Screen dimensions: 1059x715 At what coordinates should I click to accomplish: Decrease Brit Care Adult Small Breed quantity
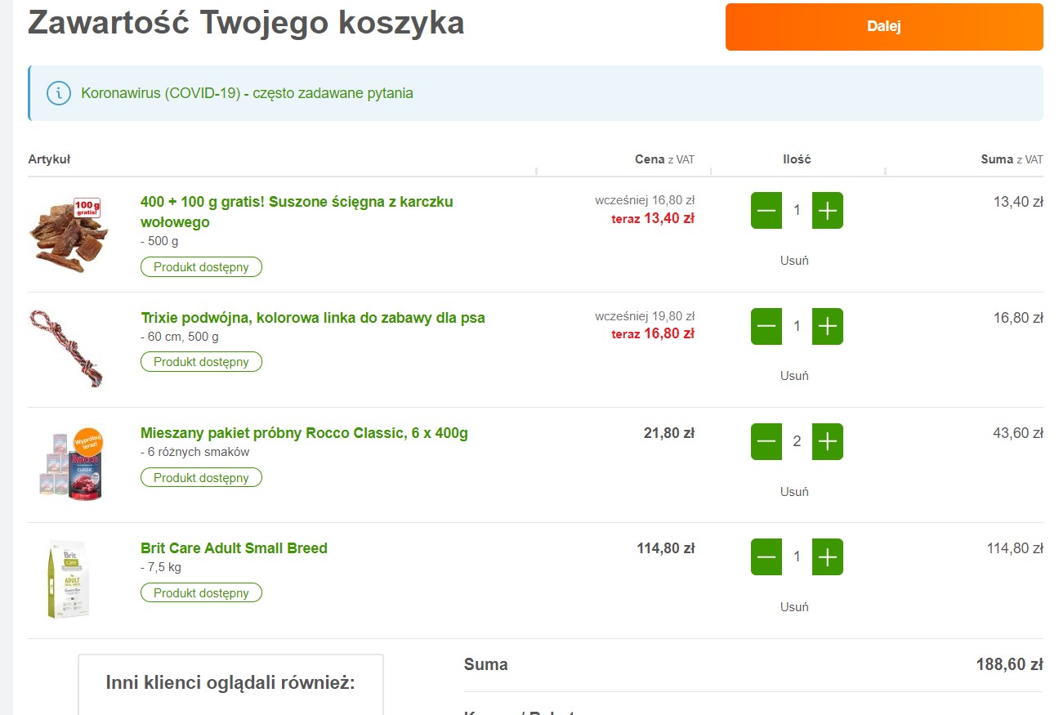click(766, 557)
